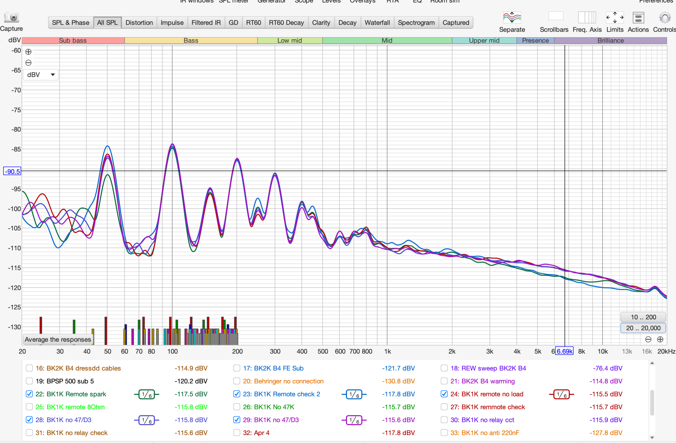Screen dimensions: 676x443
Task: Zoom out horizontal axis minus icon
Action: coord(648,339)
